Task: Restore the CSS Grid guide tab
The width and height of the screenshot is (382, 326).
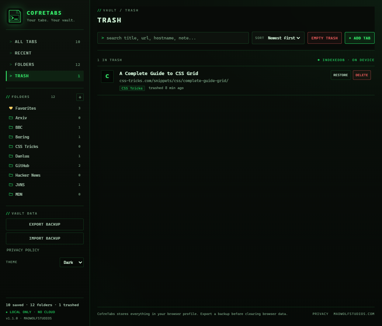Action: (x=341, y=75)
